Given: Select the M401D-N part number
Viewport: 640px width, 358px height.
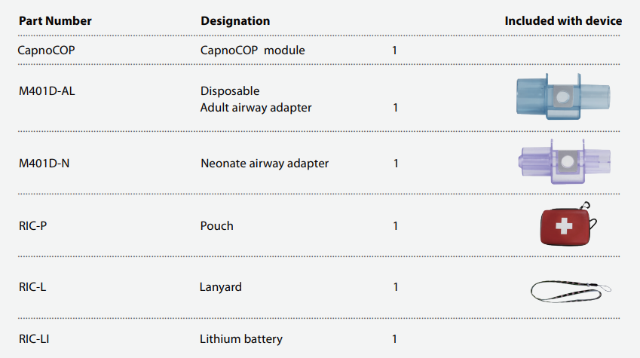Looking at the screenshot, I should pos(45,164).
